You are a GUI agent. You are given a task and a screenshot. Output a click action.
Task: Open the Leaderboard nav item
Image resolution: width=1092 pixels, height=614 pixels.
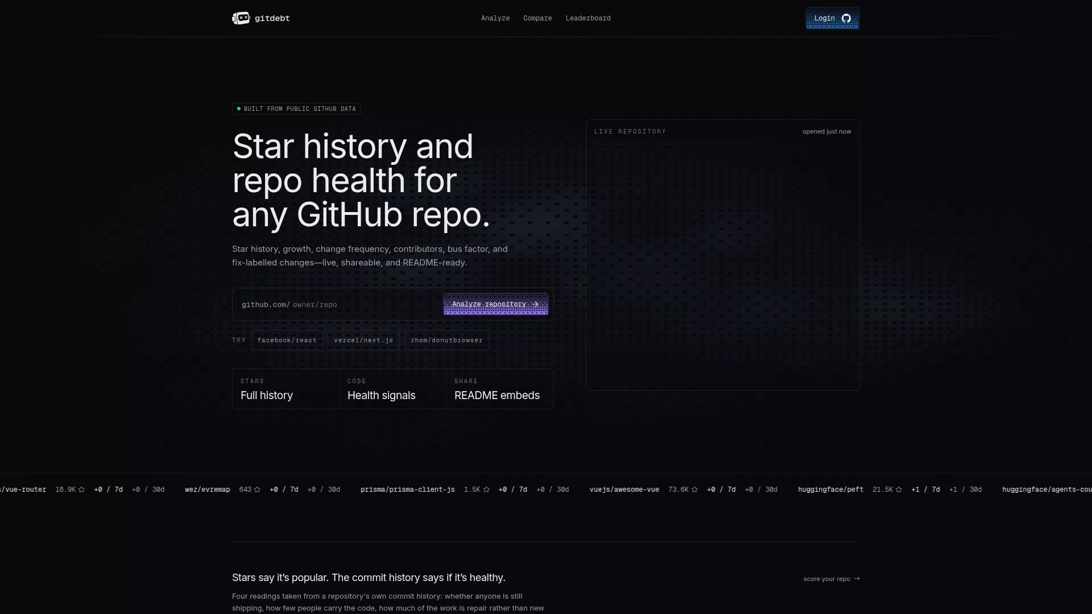[x=588, y=18]
